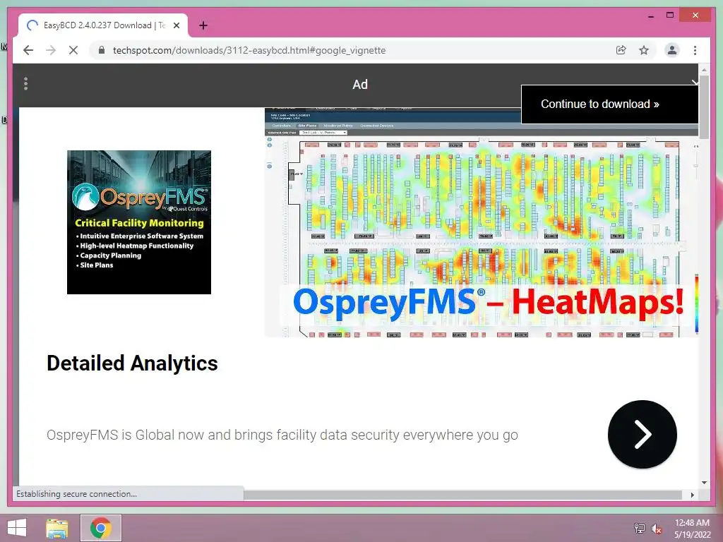Open network status tray icon
Image resolution: width=723 pixels, height=542 pixels.
coord(639,528)
